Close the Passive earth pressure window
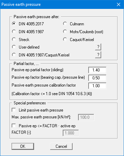This screenshot has height=156, width=124. (119, 4)
